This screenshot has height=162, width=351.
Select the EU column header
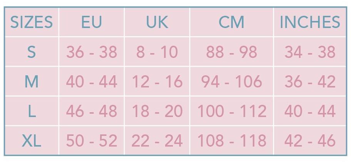92,22
